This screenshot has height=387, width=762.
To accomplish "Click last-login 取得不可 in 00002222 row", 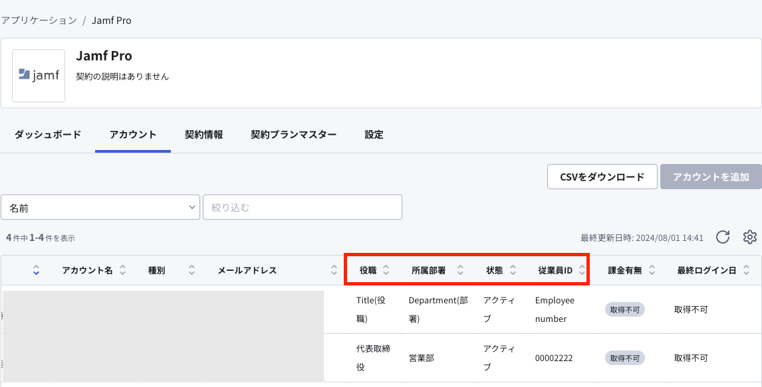I will click(691, 358).
